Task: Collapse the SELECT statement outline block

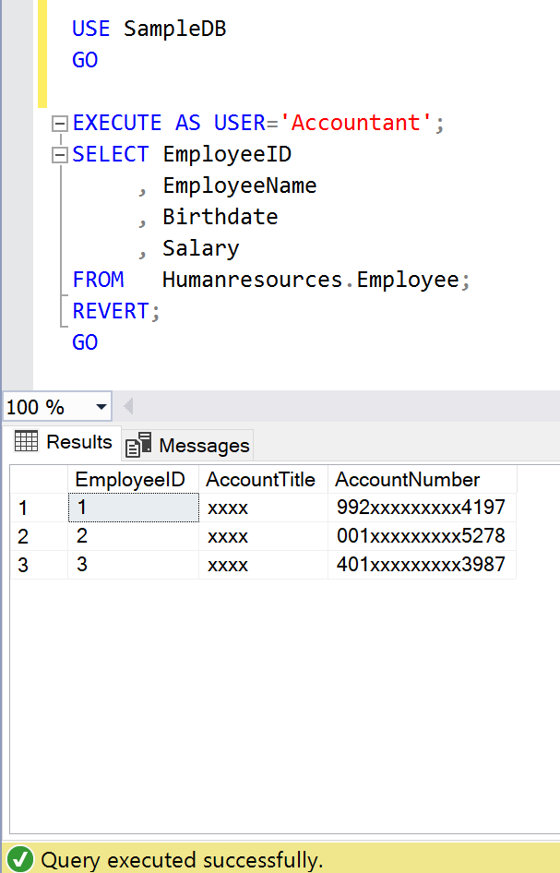Action: click(x=60, y=155)
